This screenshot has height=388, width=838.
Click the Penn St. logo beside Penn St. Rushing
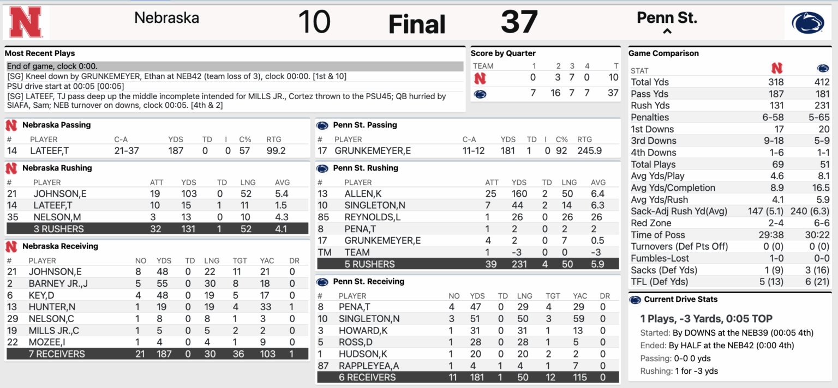click(x=322, y=168)
